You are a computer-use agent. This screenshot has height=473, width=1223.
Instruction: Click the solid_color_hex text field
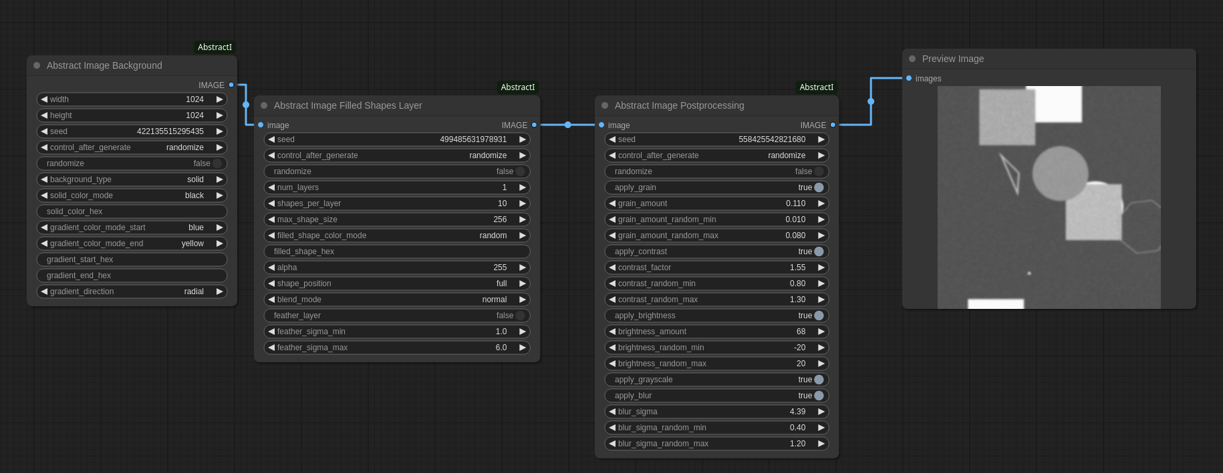click(132, 211)
